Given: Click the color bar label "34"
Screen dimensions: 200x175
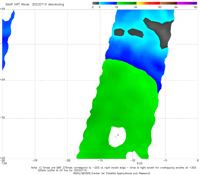Looking at the screenshot, I should pos(135,7).
